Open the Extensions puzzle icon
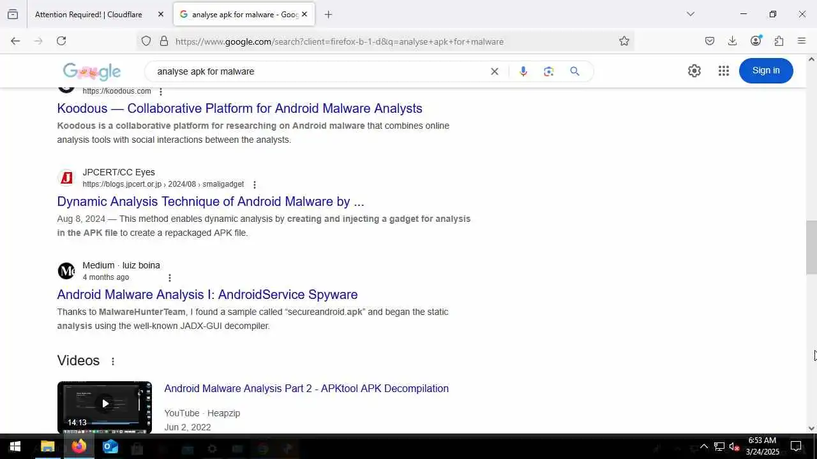This screenshot has height=459, width=817. click(779, 41)
